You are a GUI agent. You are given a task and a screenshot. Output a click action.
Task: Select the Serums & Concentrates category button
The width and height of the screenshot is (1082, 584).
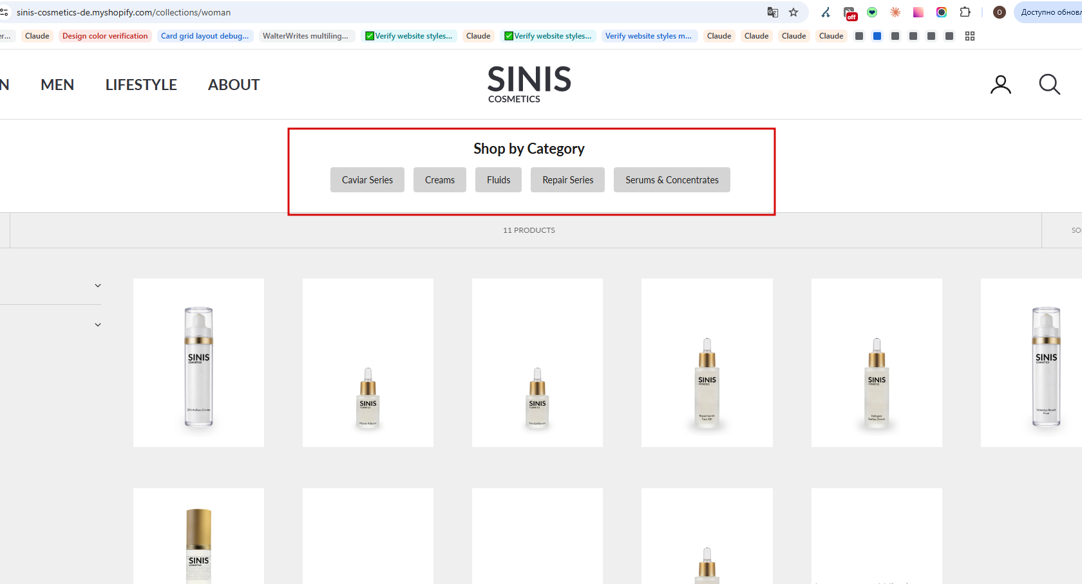point(672,180)
